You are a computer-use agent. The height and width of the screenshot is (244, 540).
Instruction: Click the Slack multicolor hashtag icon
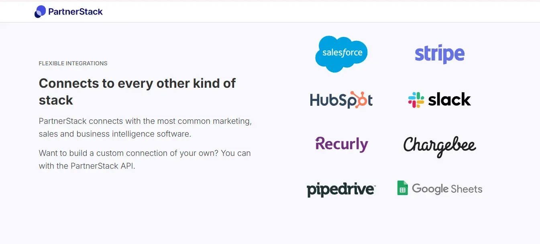pos(416,100)
